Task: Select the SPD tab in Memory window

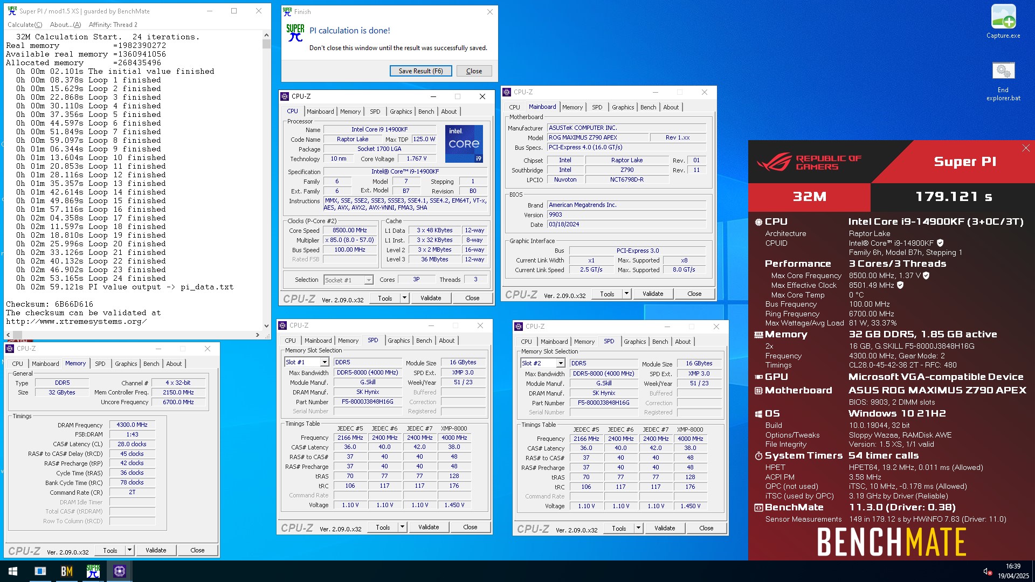Action: (x=100, y=364)
